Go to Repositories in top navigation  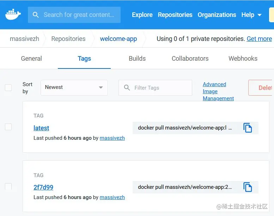(175, 15)
